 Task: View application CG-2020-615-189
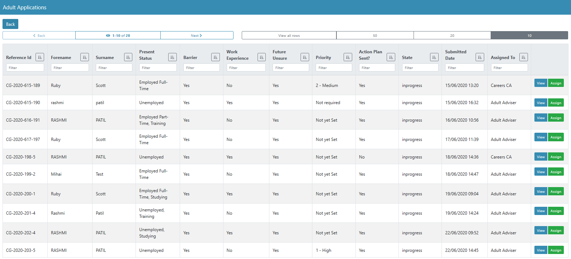point(541,83)
